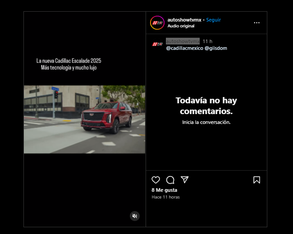Open the Hace 11 horas timestamp
This screenshot has height=234, width=293.
165,197
